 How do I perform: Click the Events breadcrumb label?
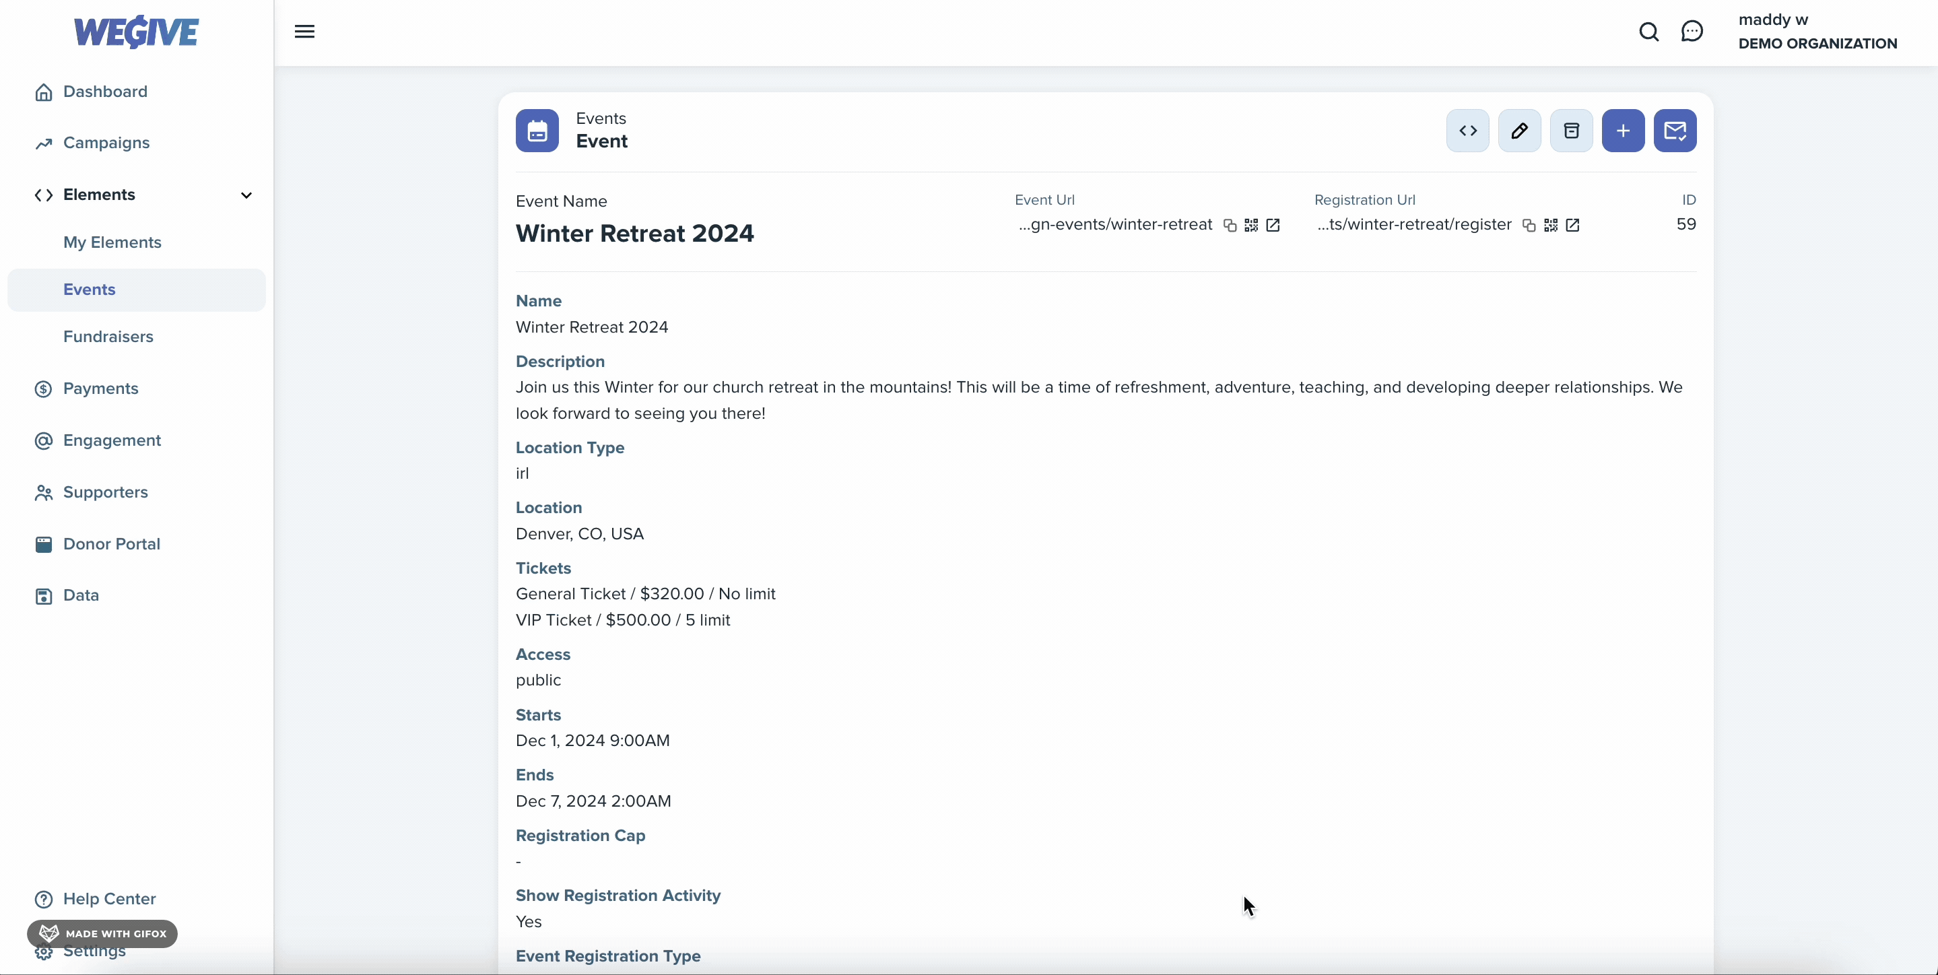pos(601,119)
